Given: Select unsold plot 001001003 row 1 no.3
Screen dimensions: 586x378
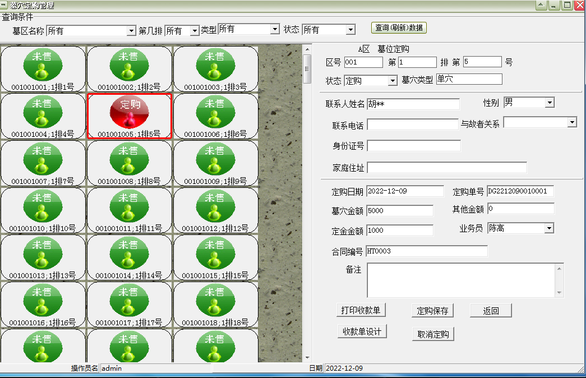Looking at the screenshot, I should 216,69.
